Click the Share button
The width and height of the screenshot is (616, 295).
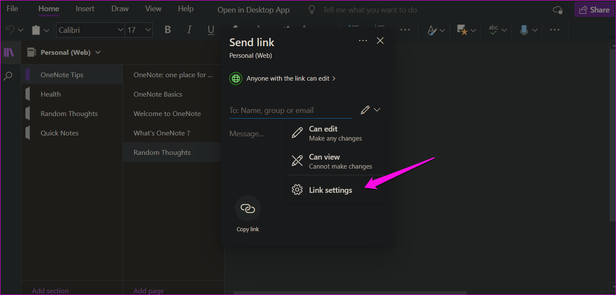[x=594, y=9]
